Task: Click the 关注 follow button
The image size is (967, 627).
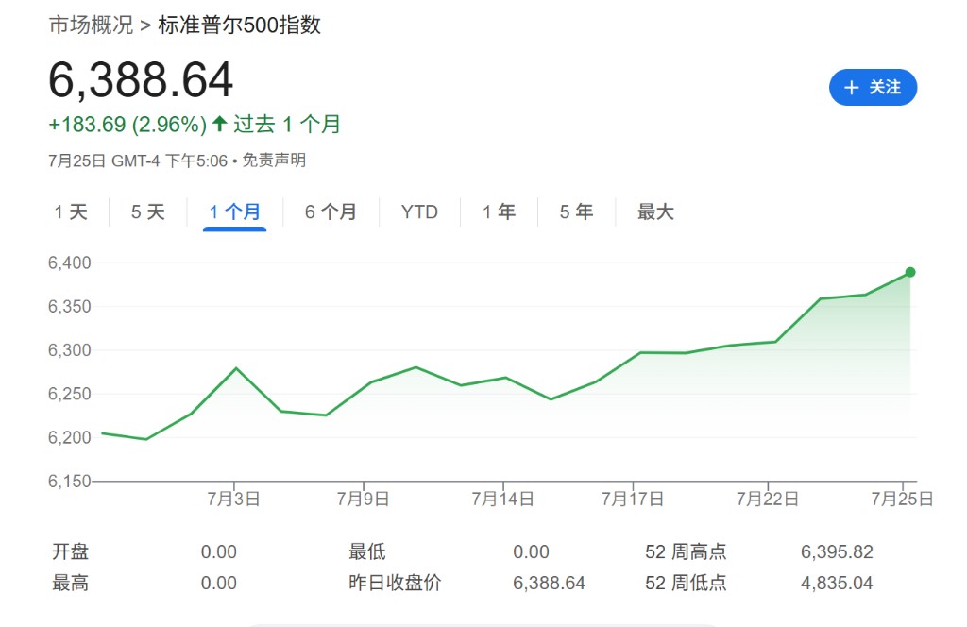Action: [x=873, y=88]
